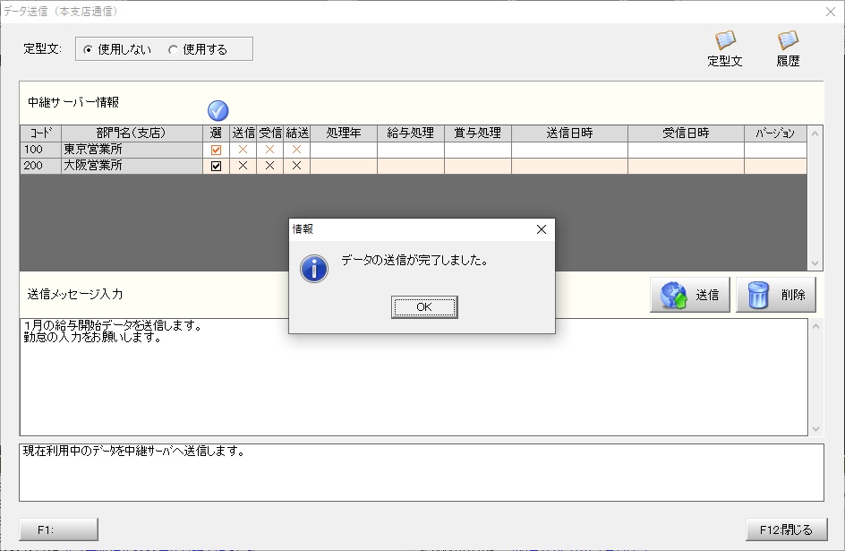845x551 pixels.
Task: Click the 結送 column header
Action: [297, 133]
